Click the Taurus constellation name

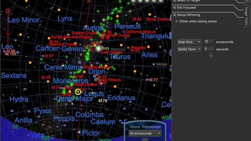(120, 56)
